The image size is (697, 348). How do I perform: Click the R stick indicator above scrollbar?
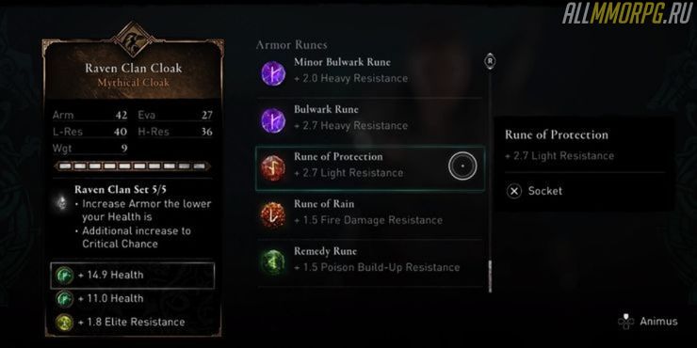coord(490,62)
